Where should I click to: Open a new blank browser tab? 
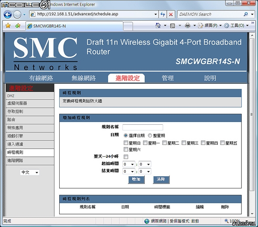[128, 26]
